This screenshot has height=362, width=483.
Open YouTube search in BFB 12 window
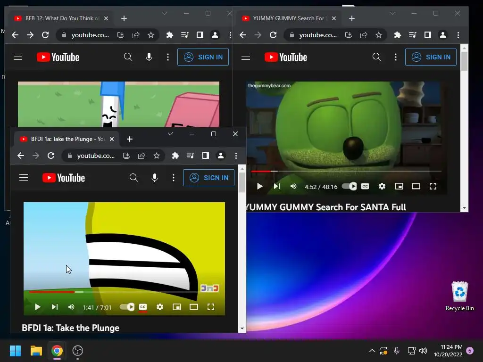[128, 57]
